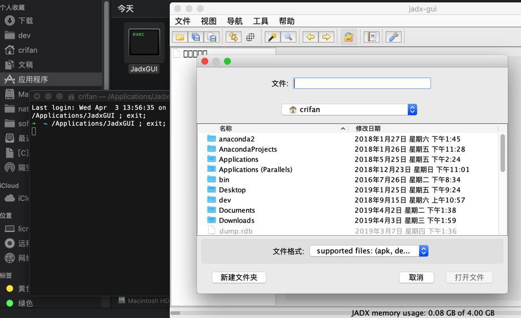
Task: Click the magic wand text search icon
Action: click(x=273, y=37)
